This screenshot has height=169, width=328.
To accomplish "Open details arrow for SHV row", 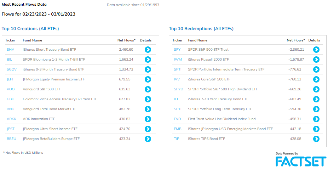I will [148, 50].
